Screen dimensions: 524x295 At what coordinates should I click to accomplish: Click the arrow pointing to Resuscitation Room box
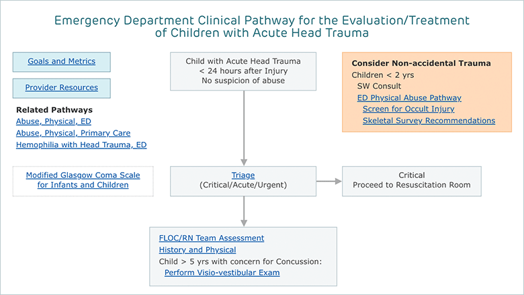click(329, 181)
